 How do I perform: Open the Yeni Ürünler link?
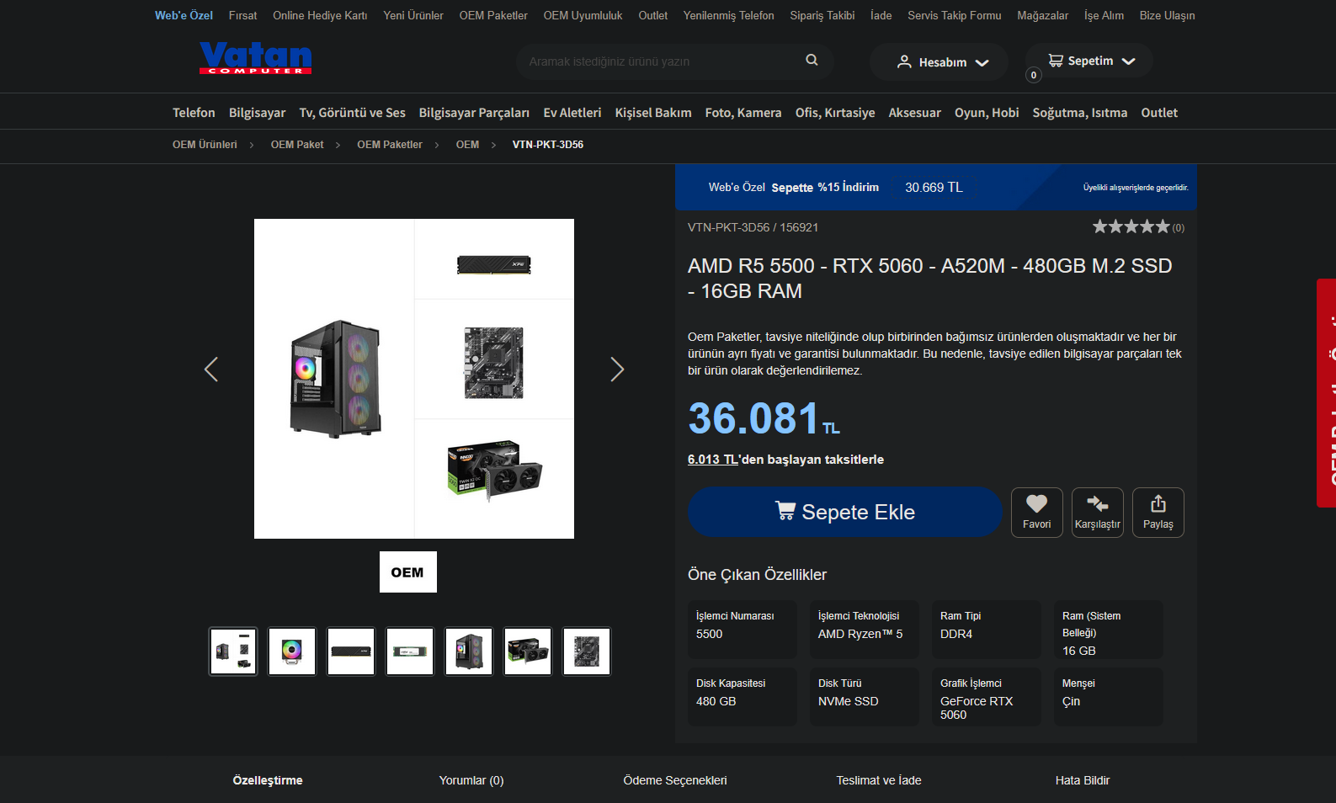pos(413,15)
